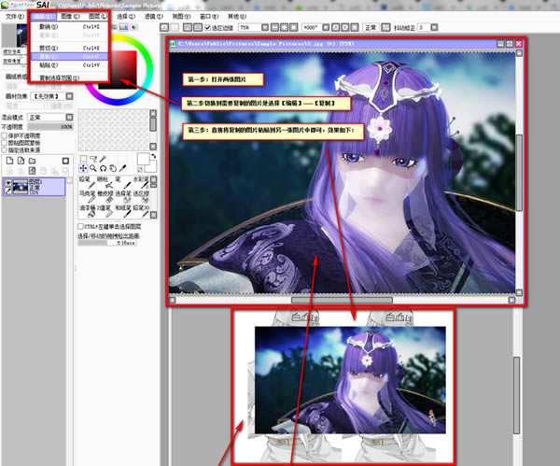Click the swatch panel scroll-down arrow
The image size is (560, 466).
coord(153,147)
